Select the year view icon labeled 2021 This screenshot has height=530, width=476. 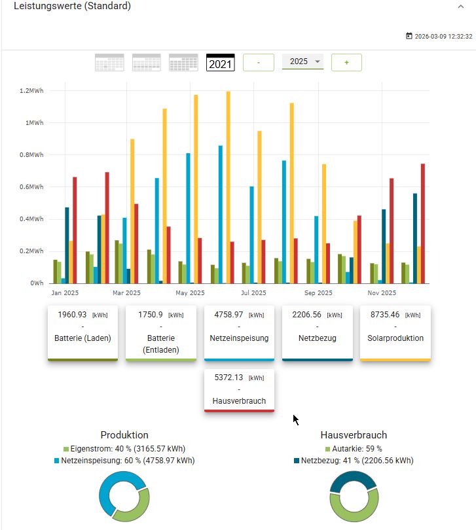click(220, 63)
